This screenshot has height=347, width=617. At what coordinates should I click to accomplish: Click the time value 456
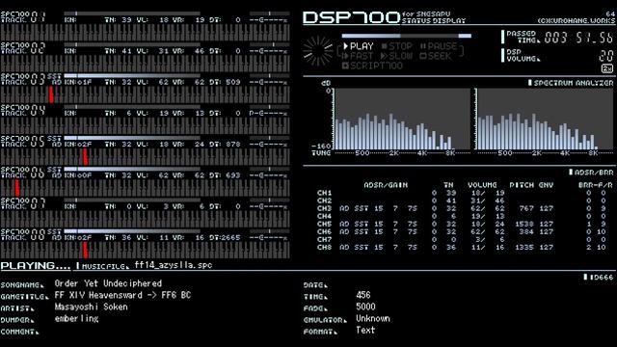(x=363, y=295)
